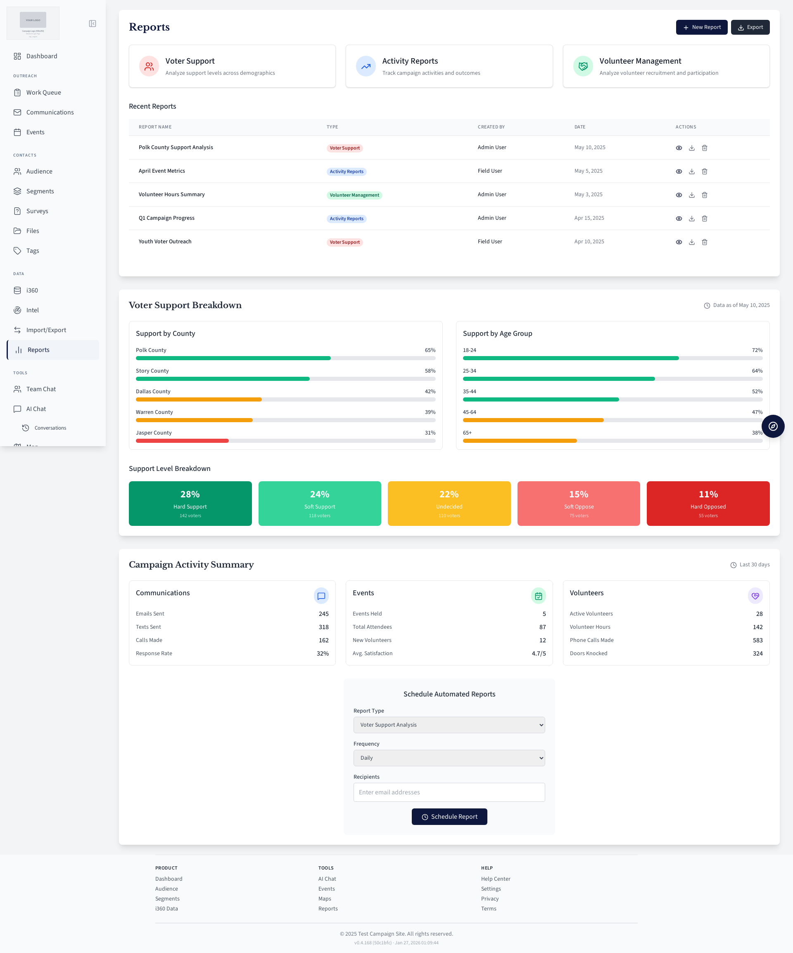
Task: Expand the AI Chat sidebar item
Action: [x=36, y=409]
